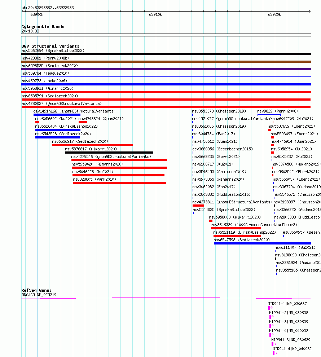This screenshot has height=357, width=321.
Task: Open the nsv5521119 (ByrskaBishop2022) label
Action: point(245,233)
